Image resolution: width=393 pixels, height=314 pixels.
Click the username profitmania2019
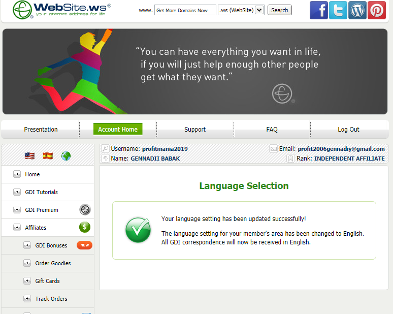coord(165,149)
